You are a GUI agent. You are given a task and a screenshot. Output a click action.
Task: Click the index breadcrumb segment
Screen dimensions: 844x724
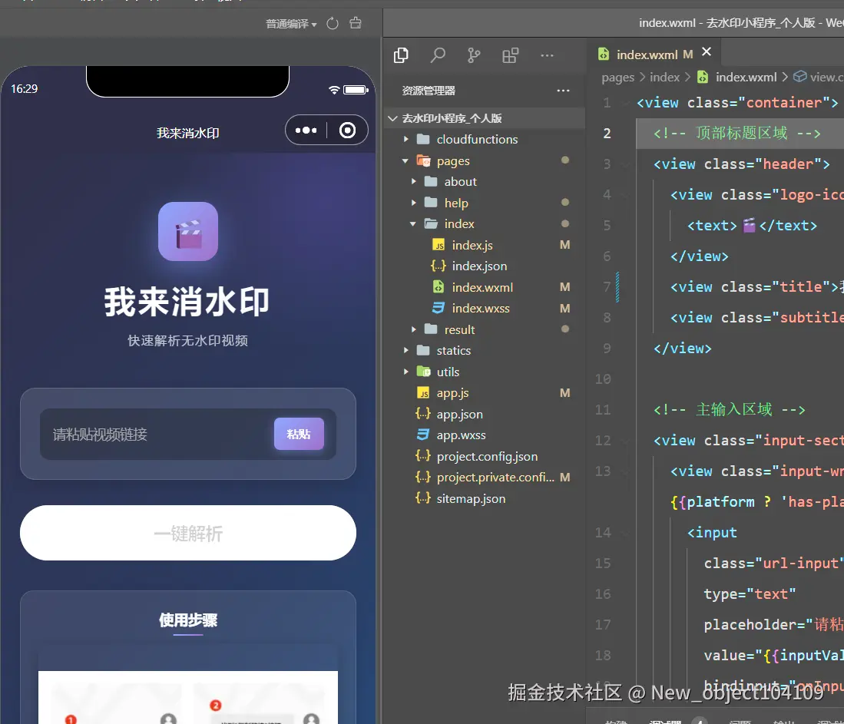pos(665,78)
